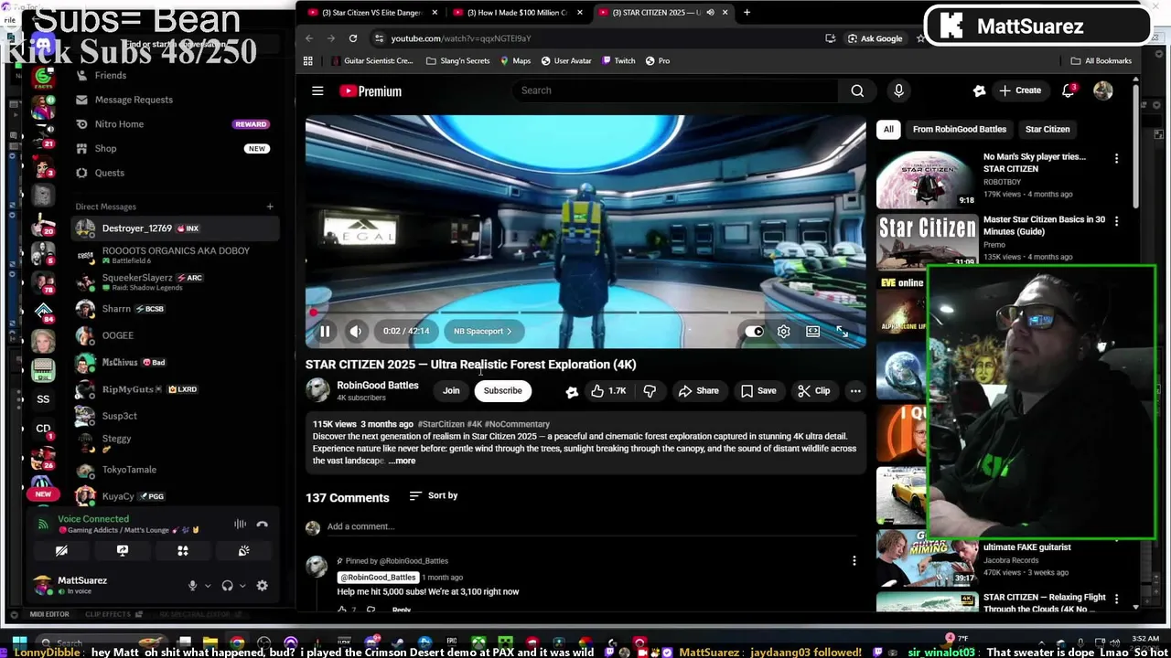Image resolution: width=1171 pixels, height=658 pixels.
Task: Create a Clip from the video
Action: [x=813, y=390]
